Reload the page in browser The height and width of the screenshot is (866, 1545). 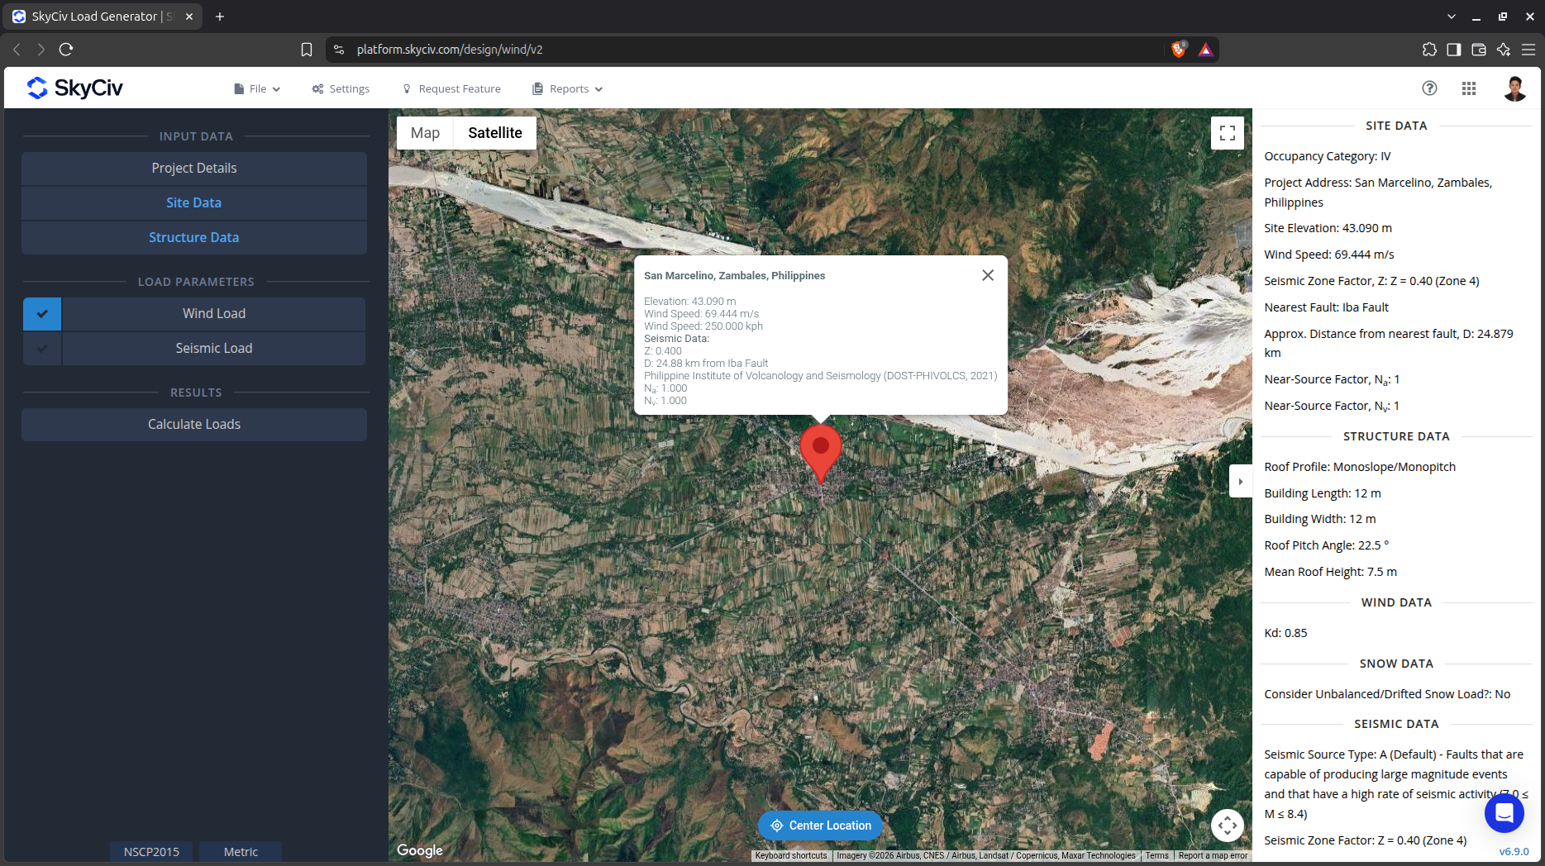pos(66,50)
